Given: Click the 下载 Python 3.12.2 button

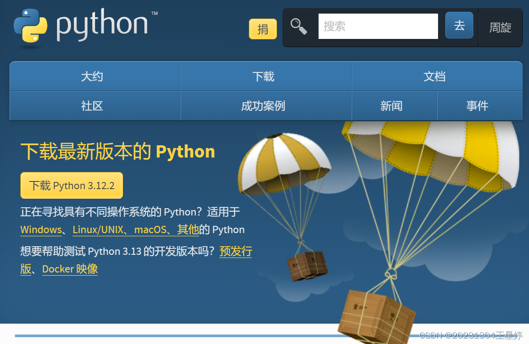Looking at the screenshot, I should tap(71, 185).
